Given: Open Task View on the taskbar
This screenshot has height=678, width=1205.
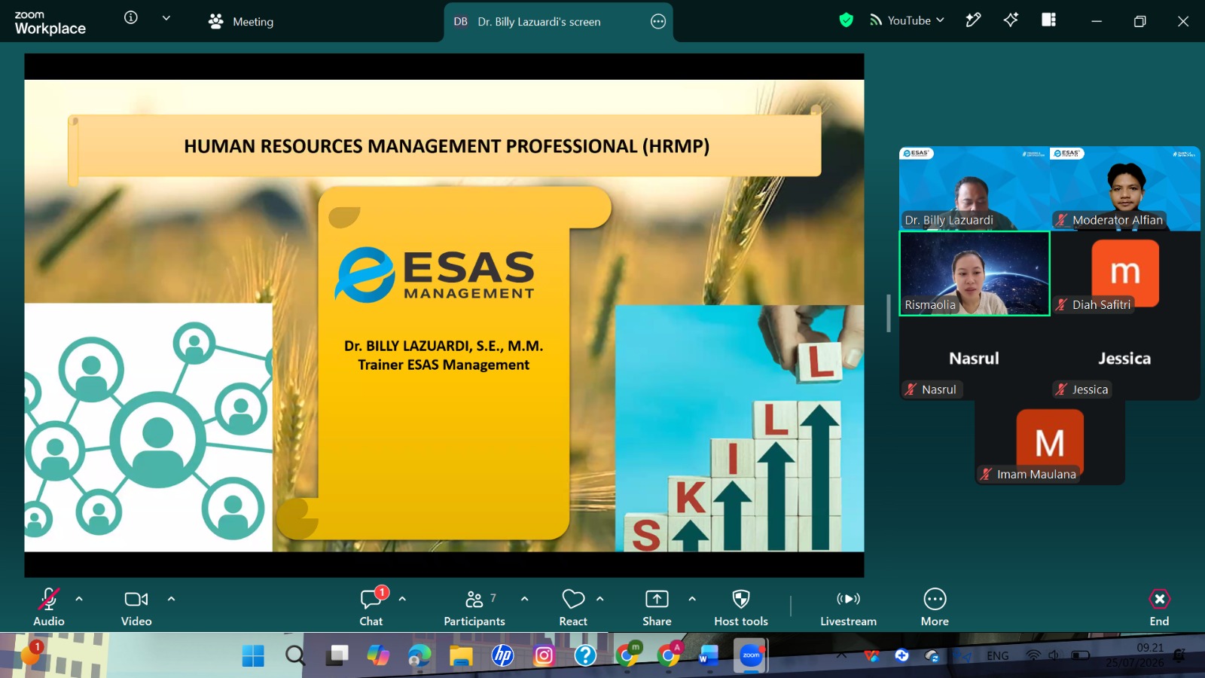Looking at the screenshot, I should (337, 655).
